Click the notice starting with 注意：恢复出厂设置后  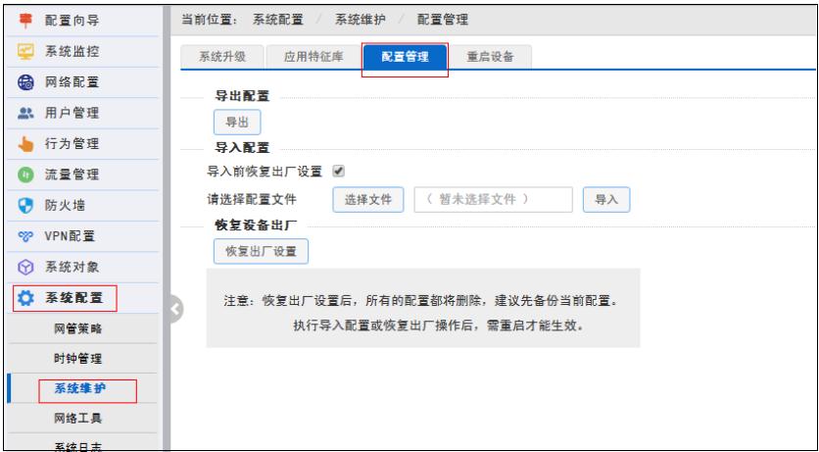tap(421, 302)
